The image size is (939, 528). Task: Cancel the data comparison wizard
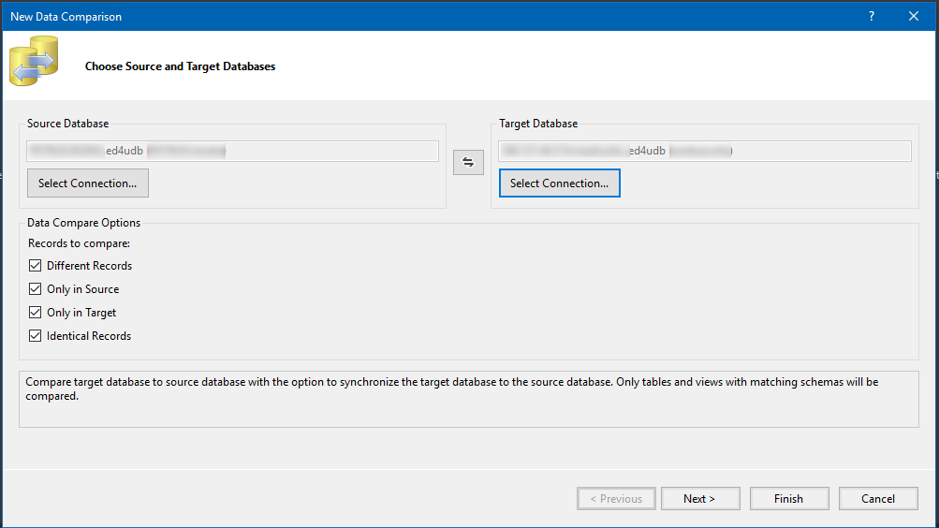point(878,499)
